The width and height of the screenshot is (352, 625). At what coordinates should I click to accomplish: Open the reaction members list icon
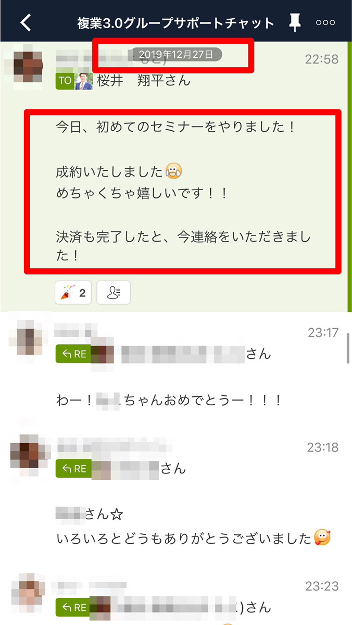[113, 293]
